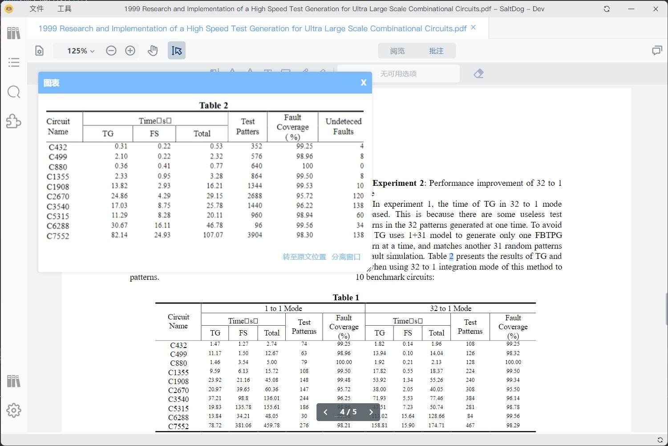The image size is (668, 446).
Task: Click 32 to 1 Mode header
Action: coord(450,308)
